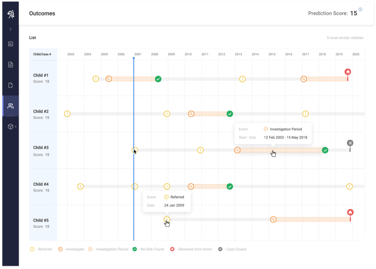
Task: Click Child #1 Removed from home marker
Action: click(x=347, y=72)
